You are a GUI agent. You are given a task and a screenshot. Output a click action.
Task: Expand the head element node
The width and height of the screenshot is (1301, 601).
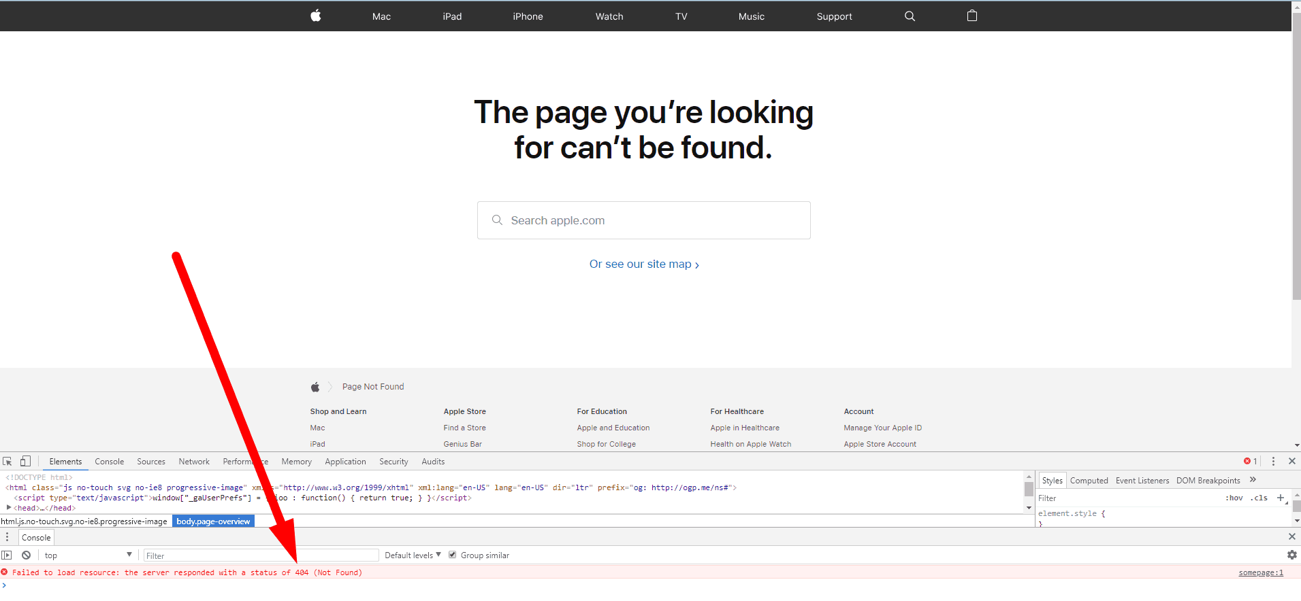pos(9,508)
